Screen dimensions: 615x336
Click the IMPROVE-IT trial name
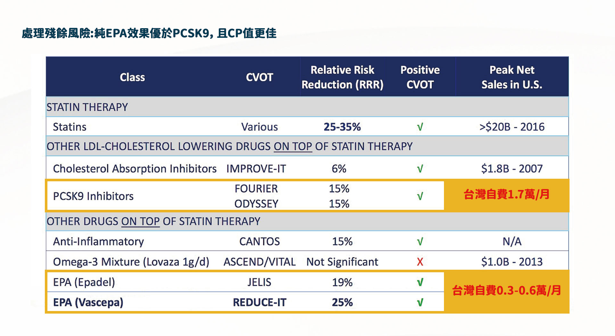coord(256,169)
